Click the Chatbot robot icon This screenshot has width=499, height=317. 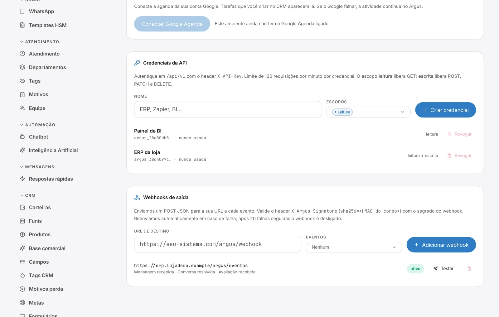[x=22, y=137]
